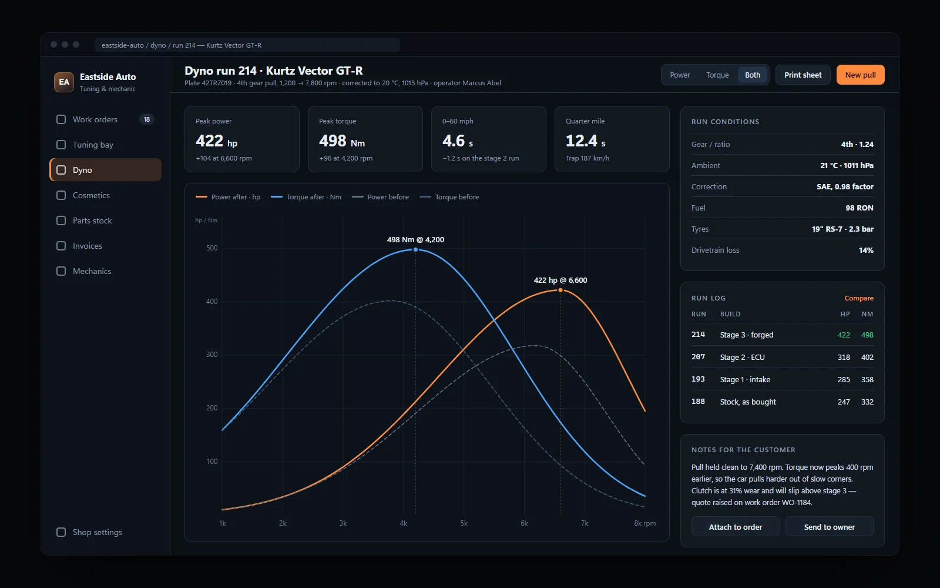Click the Dyno sidebar icon
Screen dimensions: 940x588
pos(61,170)
